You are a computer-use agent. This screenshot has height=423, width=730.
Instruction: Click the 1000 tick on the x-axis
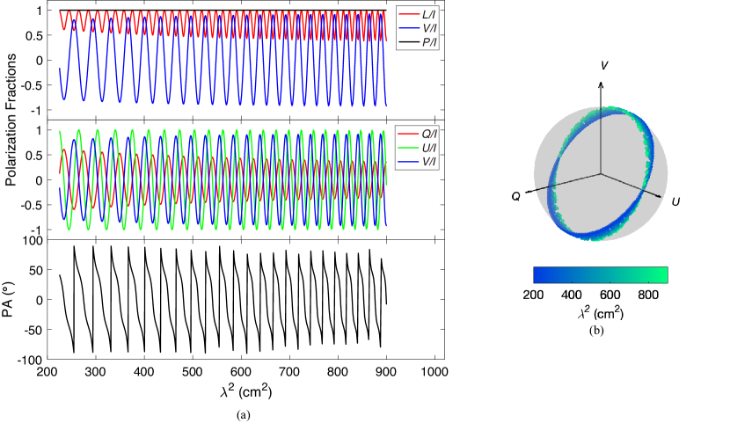point(434,372)
